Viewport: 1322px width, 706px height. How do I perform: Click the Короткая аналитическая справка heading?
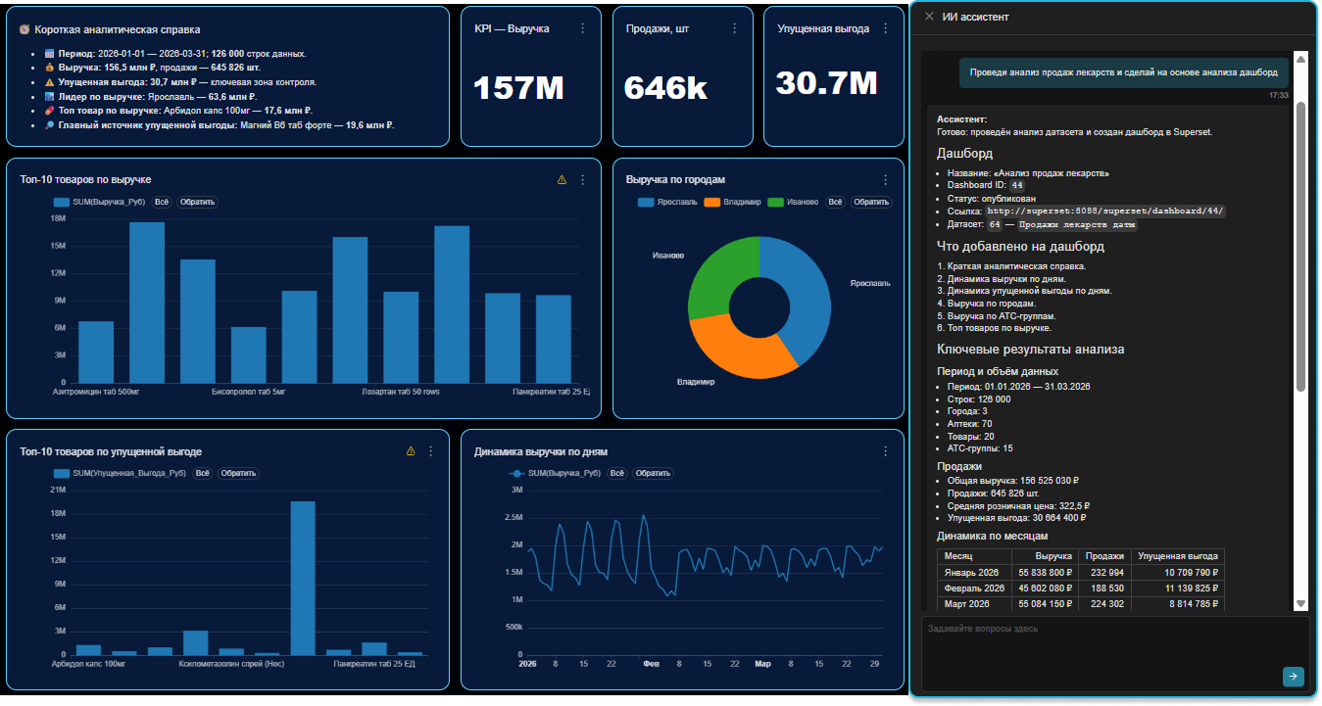pyautogui.click(x=117, y=29)
